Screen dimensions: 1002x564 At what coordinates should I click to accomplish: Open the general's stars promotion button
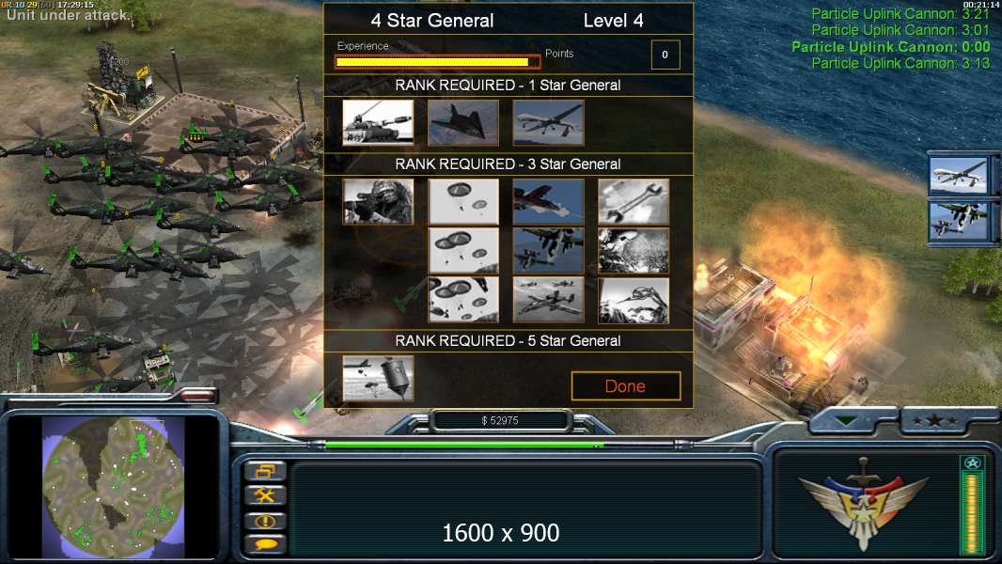point(934,420)
